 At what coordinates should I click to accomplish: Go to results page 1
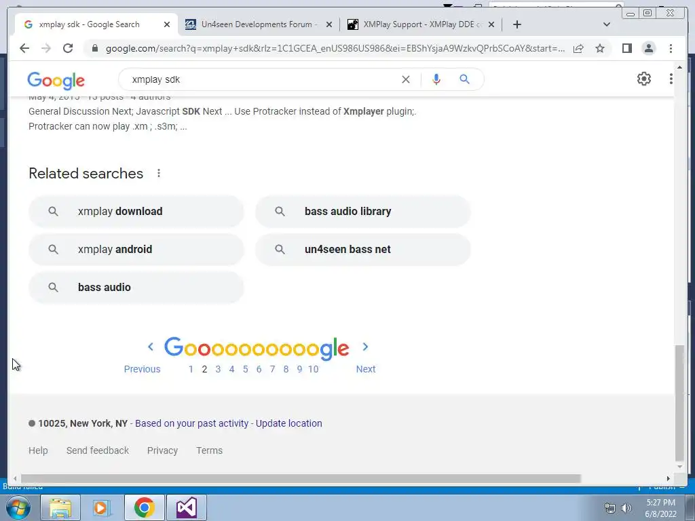point(191,369)
